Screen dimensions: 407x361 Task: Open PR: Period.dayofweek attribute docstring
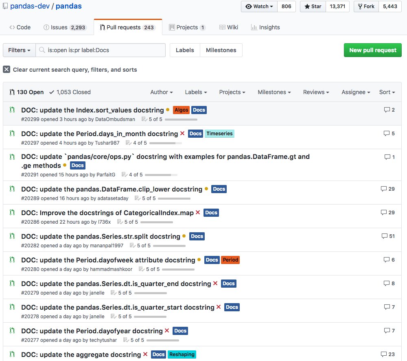(108, 260)
